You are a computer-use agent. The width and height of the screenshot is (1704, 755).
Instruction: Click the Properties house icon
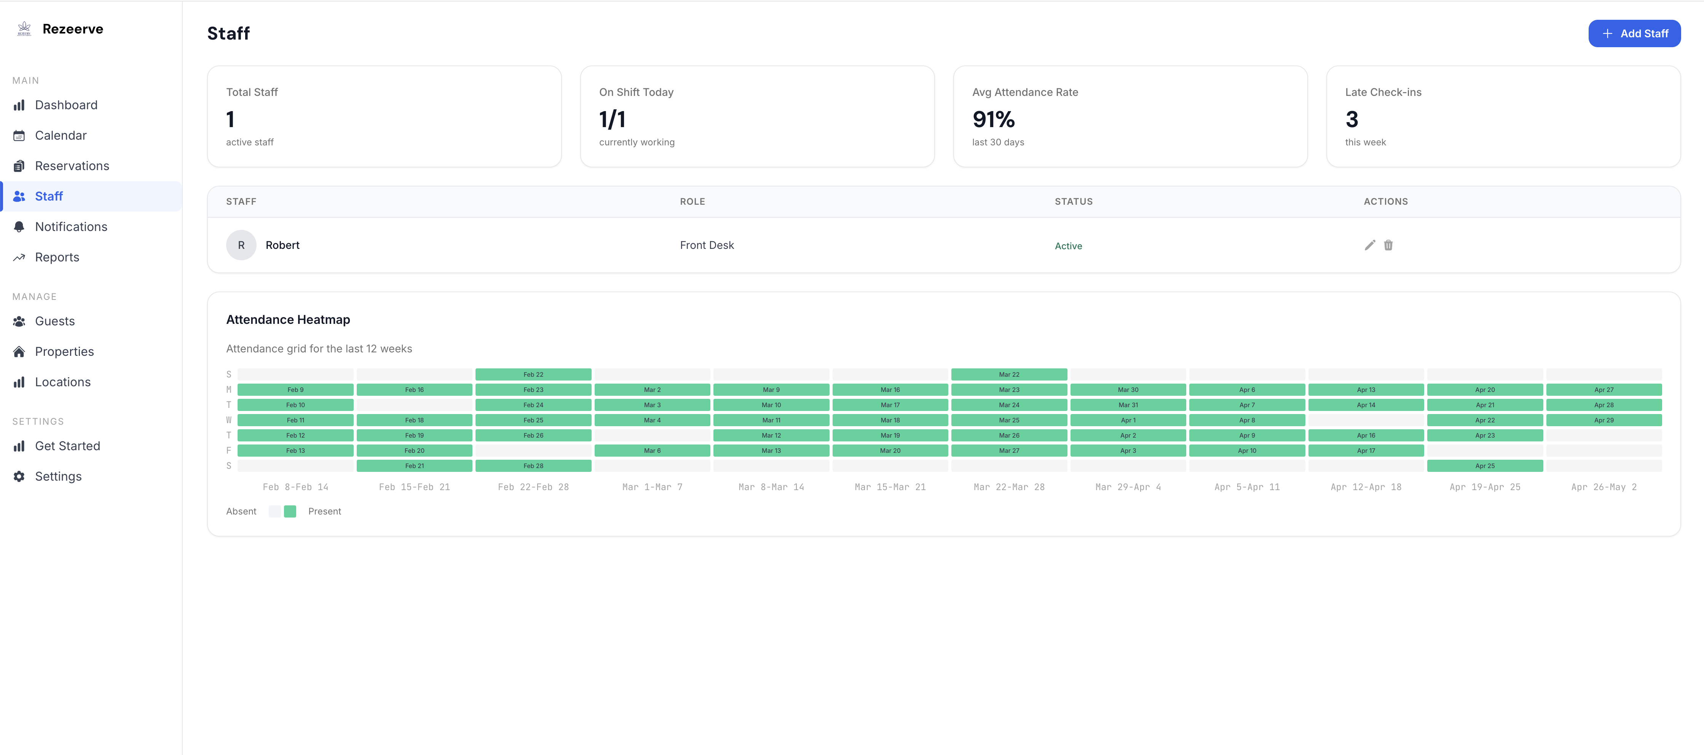point(19,352)
